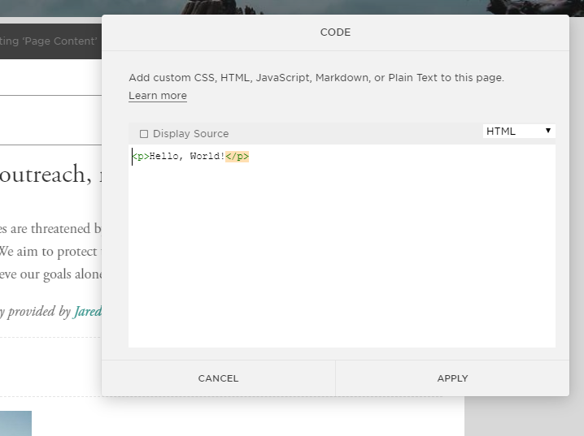The width and height of the screenshot is (584, 436).
Task: Click the CODE dialog title
Action: pos(335,32)
